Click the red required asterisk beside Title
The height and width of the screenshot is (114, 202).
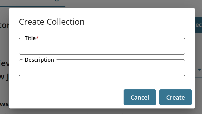tap(37, 38)
